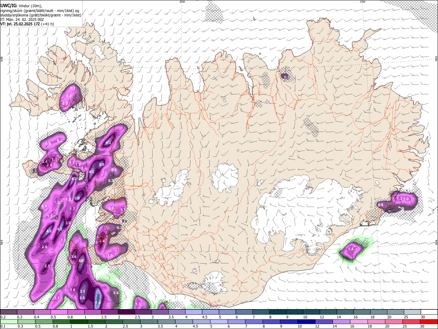Click the 3.4 precipitation value on map
The image size is (438, 329).
tap(73, 257)
